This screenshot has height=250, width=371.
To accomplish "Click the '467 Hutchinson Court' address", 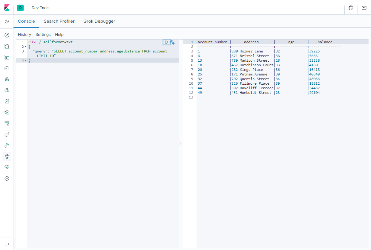I will [252, 65].
